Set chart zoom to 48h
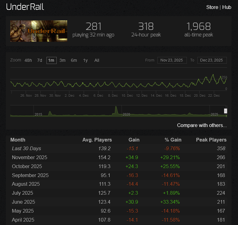This screenshot has width=238, height=225. (28, 60)
